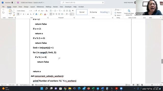Open the Calibri (Body) font name dropdown
Viewport: 163px width, 91px height.
[30, 11]
